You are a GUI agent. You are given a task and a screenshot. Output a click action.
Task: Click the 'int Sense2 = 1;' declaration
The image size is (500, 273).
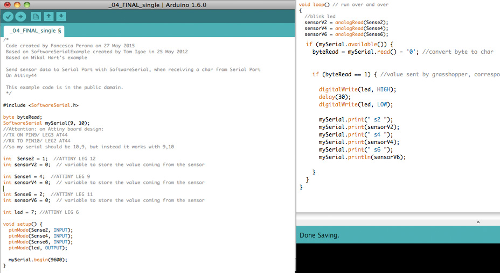(25, 159)
